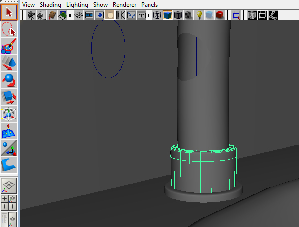Open the Renderer menu
This screenshot has height=227, width=299.
124,5
